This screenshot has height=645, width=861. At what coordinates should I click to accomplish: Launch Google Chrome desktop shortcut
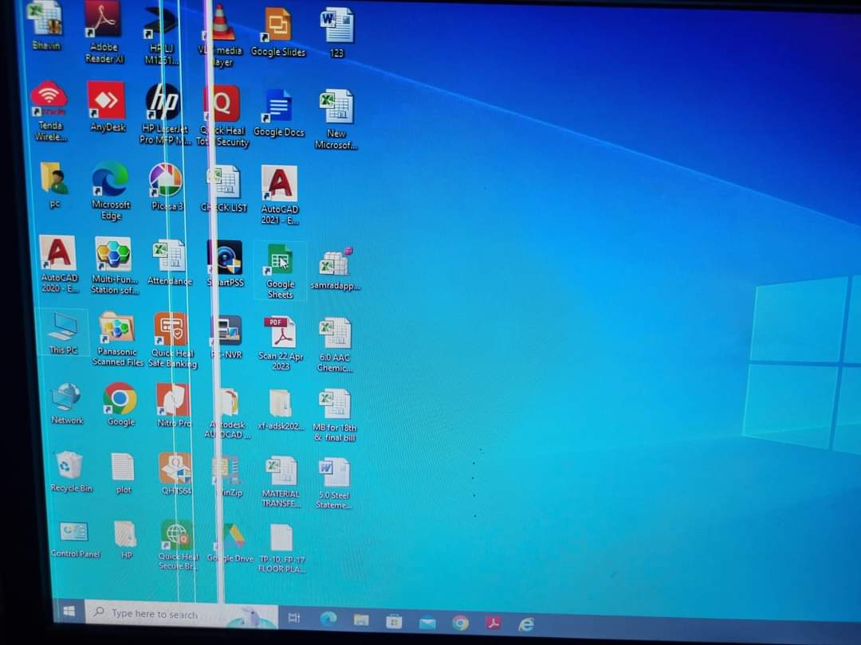click(121, 405)
